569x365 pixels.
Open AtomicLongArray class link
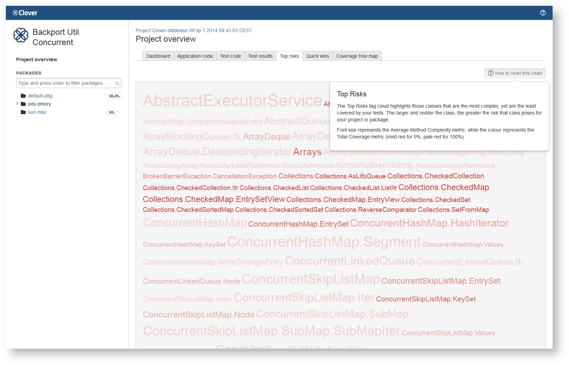(x=170, y=166)
